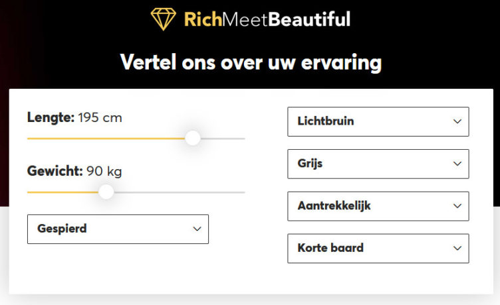
Task: Click the Gewicht slider handle
Action: coord(106,192)
